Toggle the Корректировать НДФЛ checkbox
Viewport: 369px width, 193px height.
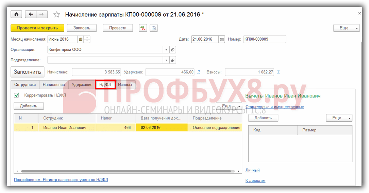click(x=16, y=95)
